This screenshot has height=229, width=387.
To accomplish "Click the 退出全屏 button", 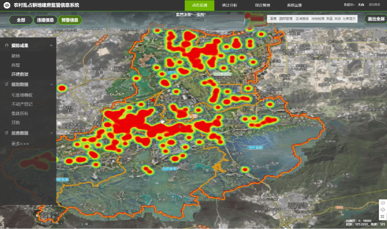I will point(375,19).
